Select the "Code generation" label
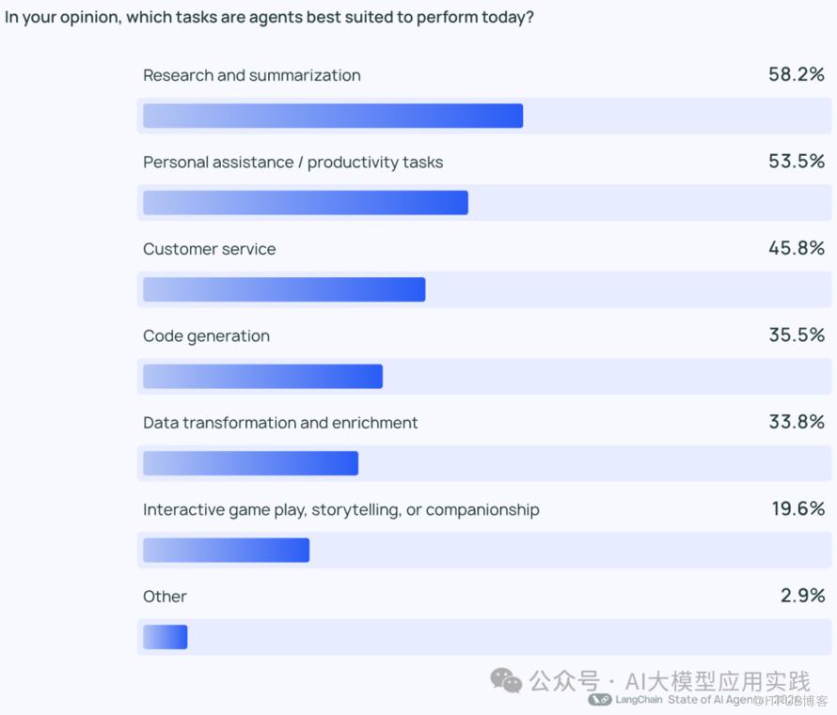Viewport: 837px width, 715px height. coord(206,336)
